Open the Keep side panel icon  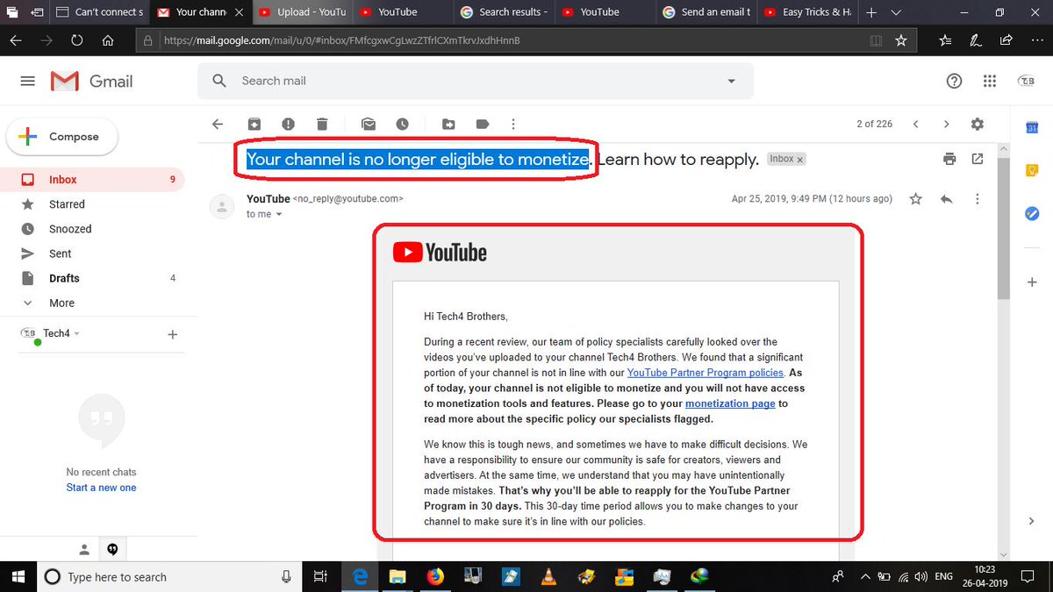tap(1032, 170)
